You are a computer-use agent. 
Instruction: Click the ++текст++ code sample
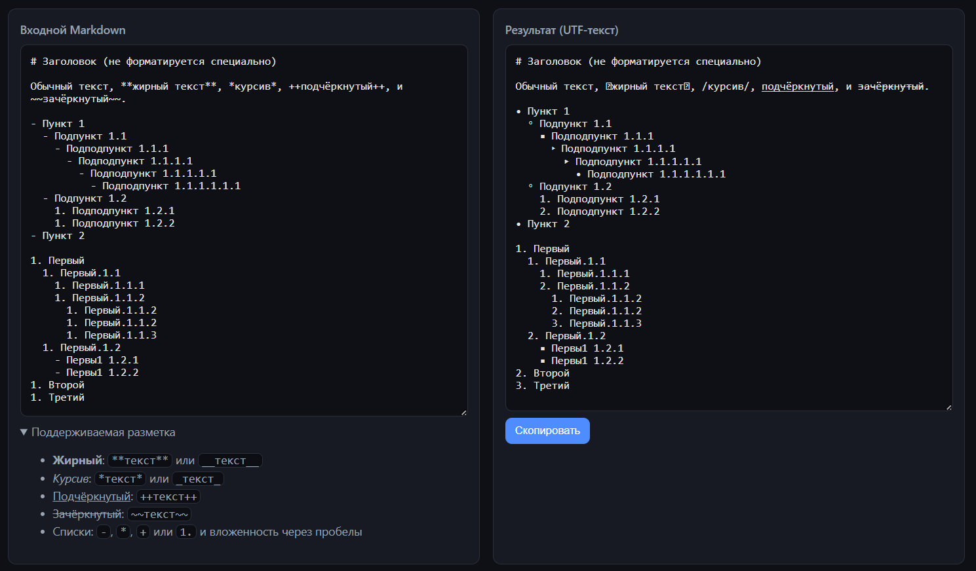click(168, 496)
